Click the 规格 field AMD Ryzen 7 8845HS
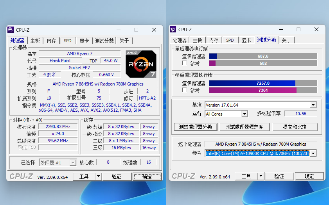The image size is (329, 205). [x=98, y=84]
